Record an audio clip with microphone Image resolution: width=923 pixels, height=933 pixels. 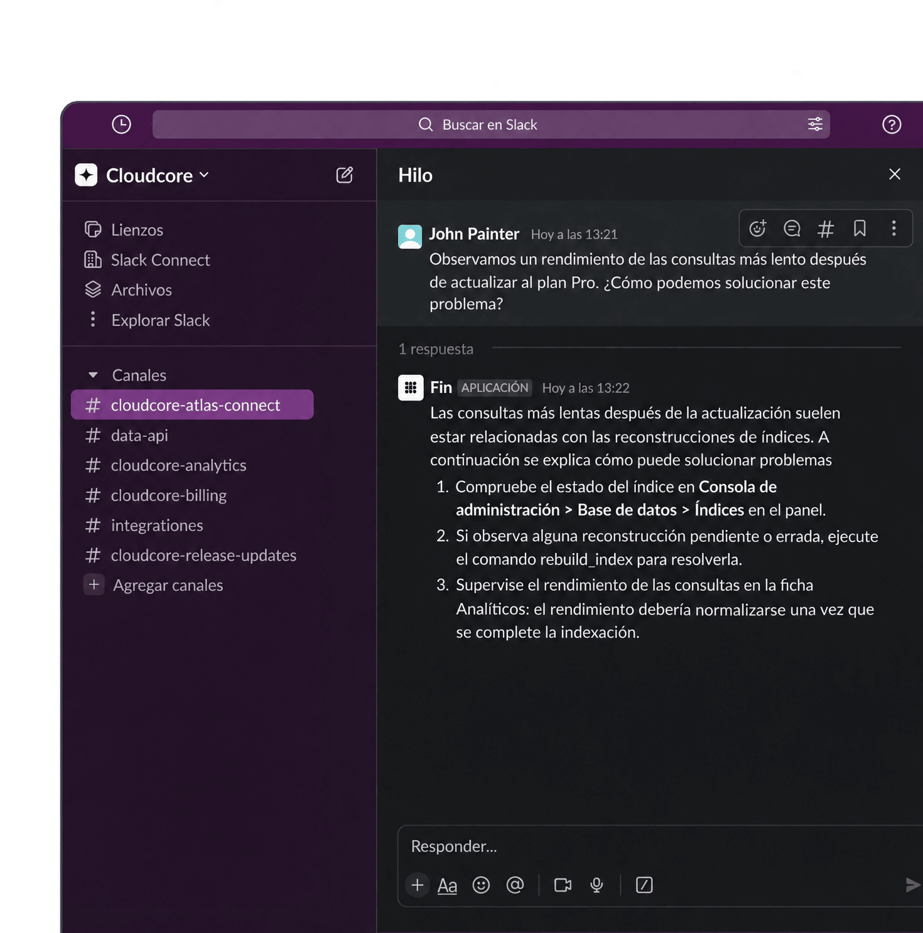click(x=596, y=885)
